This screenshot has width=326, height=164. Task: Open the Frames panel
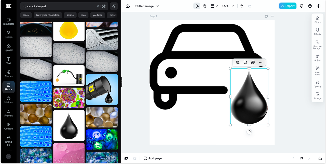tap(8, 113)
